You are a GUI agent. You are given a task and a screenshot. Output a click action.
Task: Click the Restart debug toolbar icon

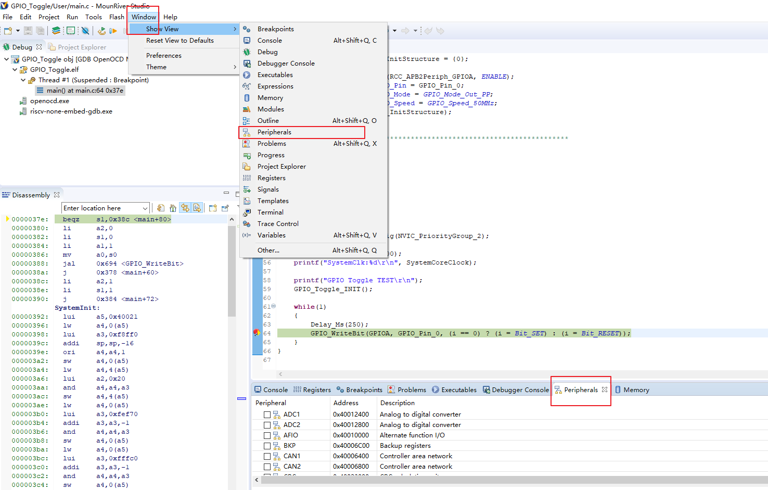point(101,31)
